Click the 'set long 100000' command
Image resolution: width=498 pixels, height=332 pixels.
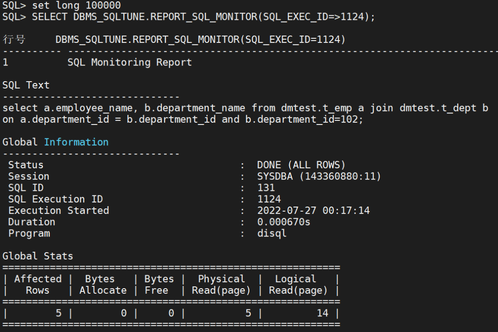click(x=76, y=6)
